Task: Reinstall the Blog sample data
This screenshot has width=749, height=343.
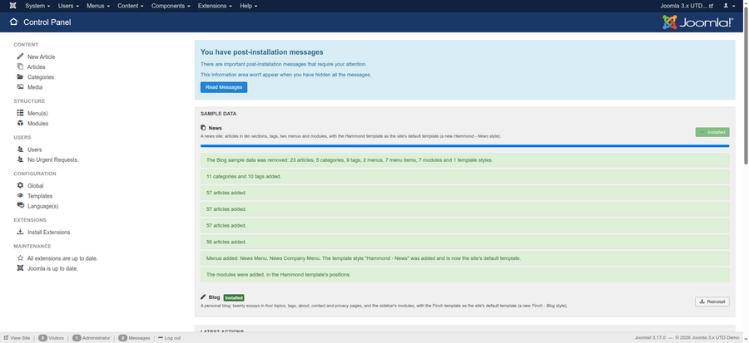Action: (x=712, y=301)
